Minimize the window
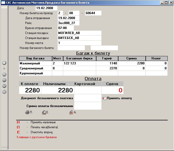 click(x=162, y=3)
